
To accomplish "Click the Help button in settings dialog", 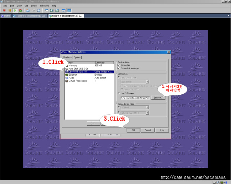I will pos(162,130).
